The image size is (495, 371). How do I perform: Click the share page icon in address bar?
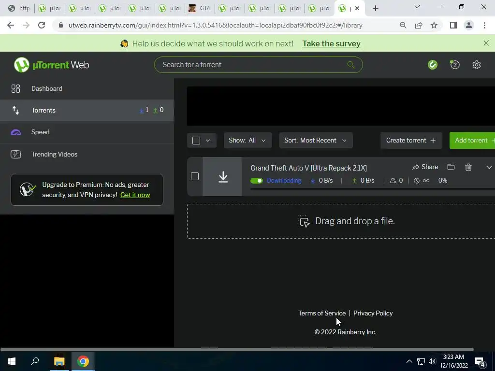(x=419, y=25)
